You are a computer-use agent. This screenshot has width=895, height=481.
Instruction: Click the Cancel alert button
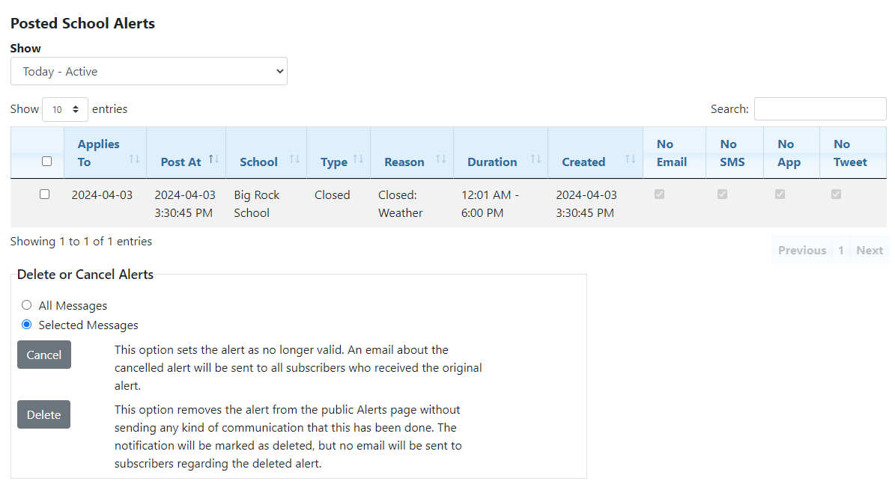[x=44, y=355]
